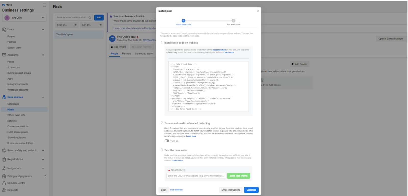Open Catalogues in the sidebar
Screen dimensions: 408x196
(x=13, y=104)
